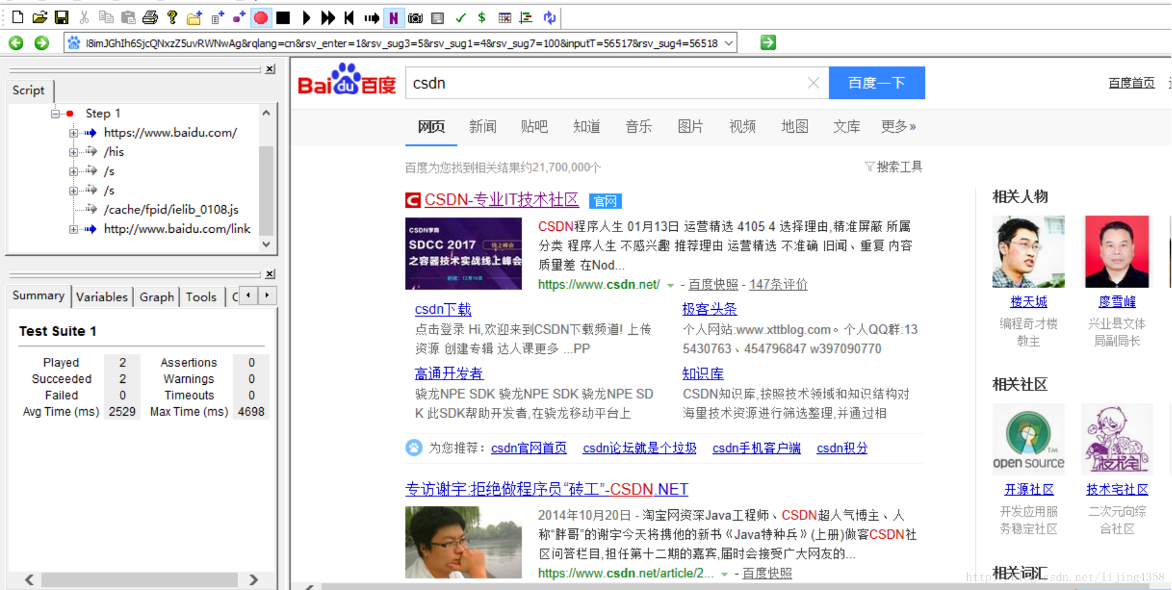The width and height of the screenshot is (1172, 590).
Task: Save the script with the floppy disk icon
Action: 62,17
